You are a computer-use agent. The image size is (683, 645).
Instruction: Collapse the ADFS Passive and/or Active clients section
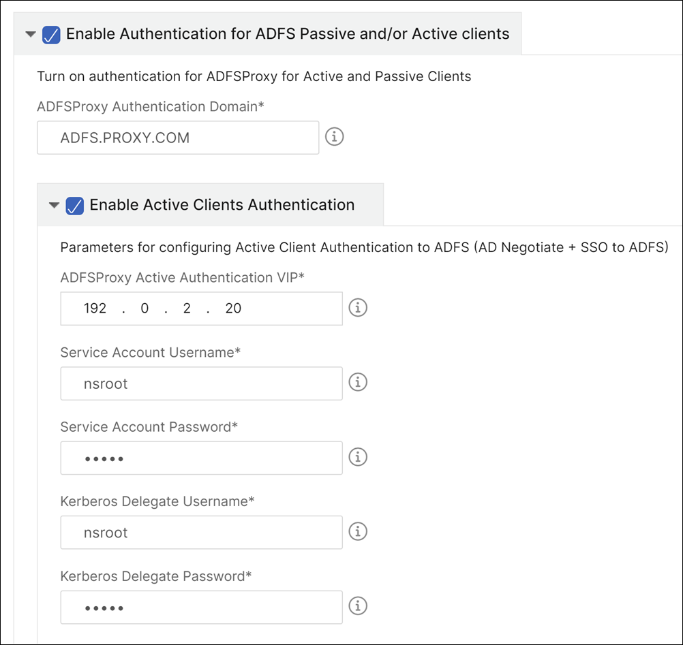31,34
